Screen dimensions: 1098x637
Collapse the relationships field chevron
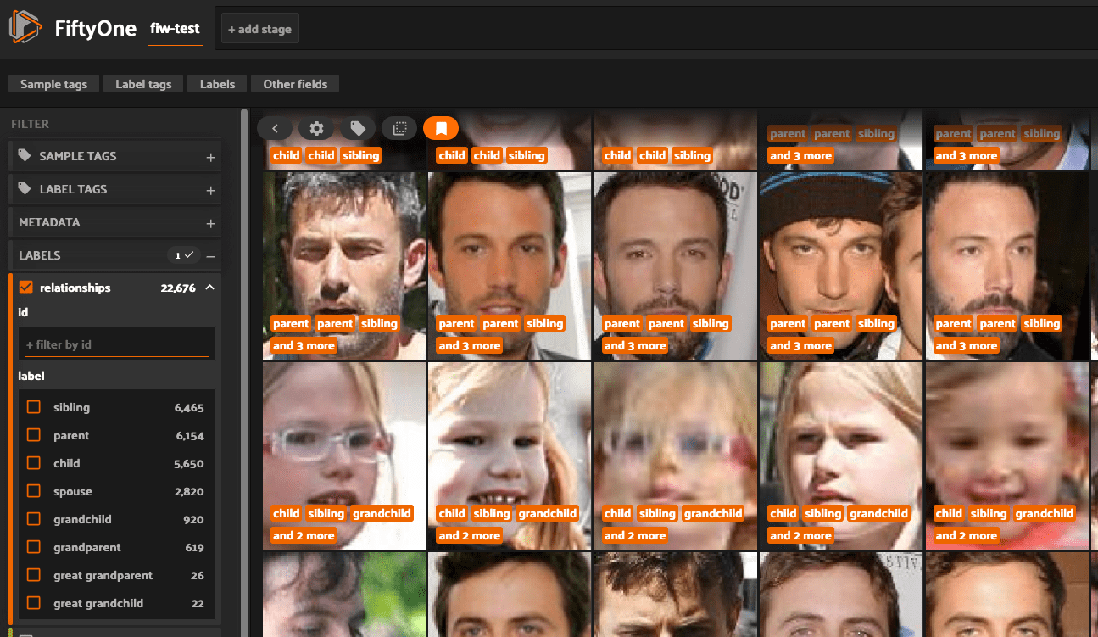209,288
